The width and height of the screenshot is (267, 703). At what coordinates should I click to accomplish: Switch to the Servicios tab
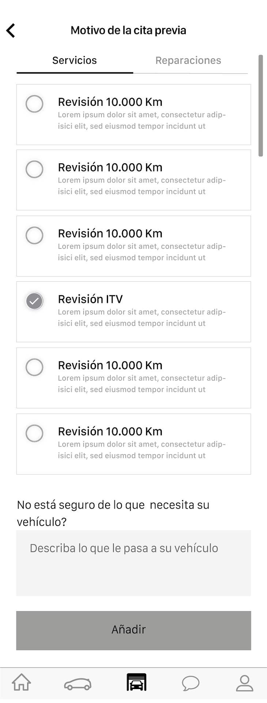75,60
